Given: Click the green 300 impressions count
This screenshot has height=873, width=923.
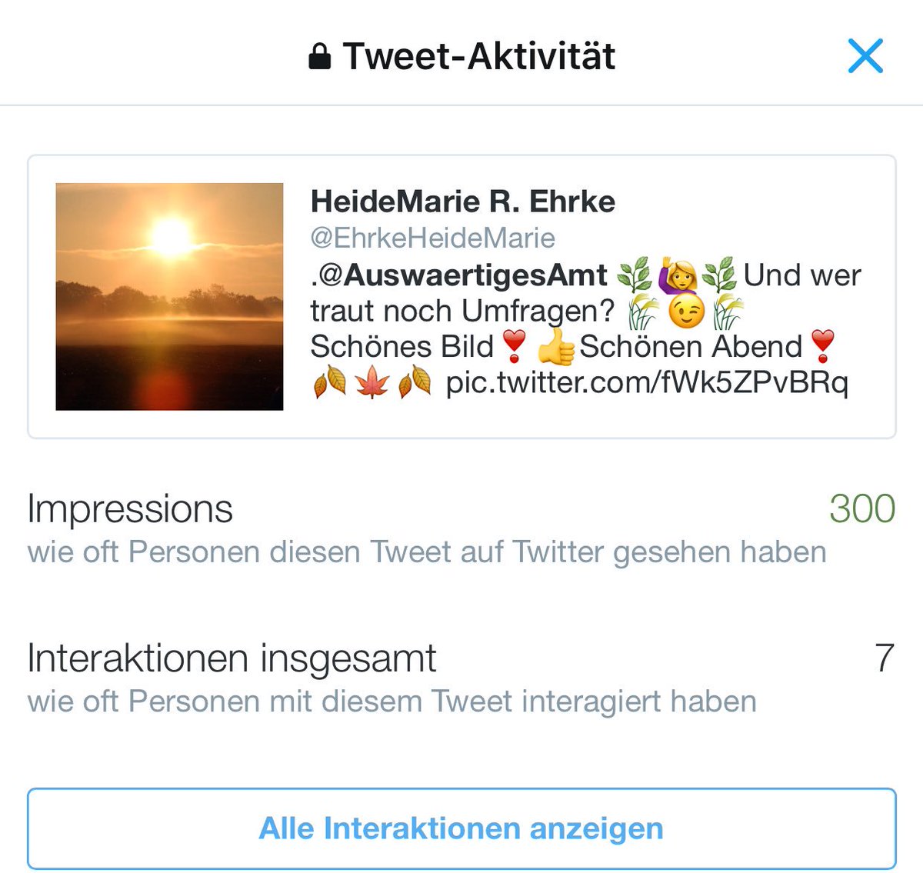Looking at the screenshot, I should (x=862, y=508).
